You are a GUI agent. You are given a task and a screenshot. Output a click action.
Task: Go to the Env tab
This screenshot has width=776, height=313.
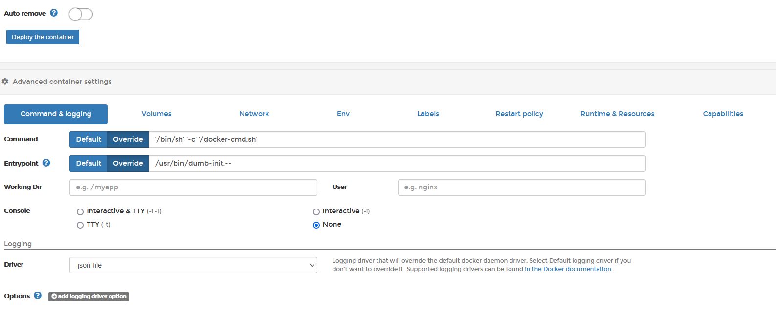(x=343, y=114)
